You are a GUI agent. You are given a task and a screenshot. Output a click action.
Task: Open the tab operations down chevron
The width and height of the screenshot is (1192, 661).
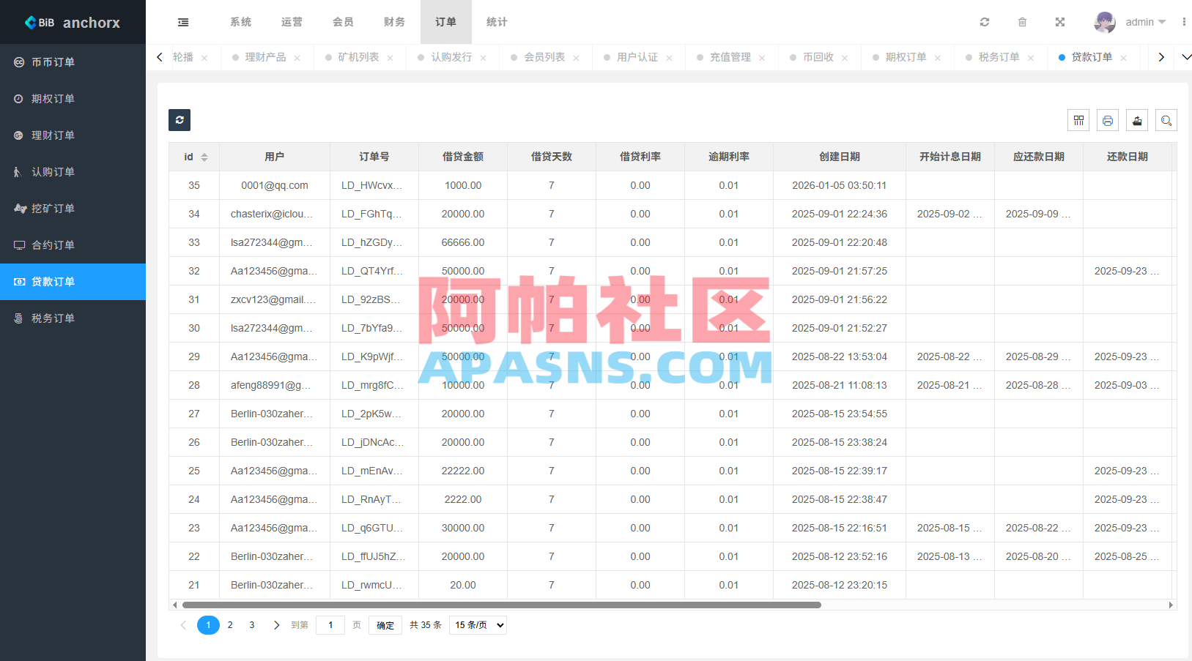click(1186, 57)
